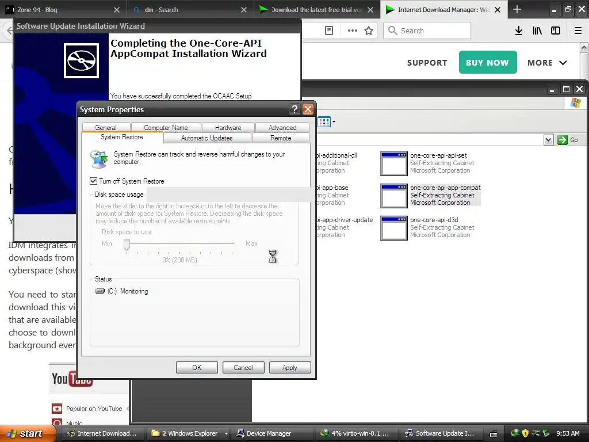Switch to Software Update taskbar item
This screenshot has height=442, width=589.
tap(439, 433)
